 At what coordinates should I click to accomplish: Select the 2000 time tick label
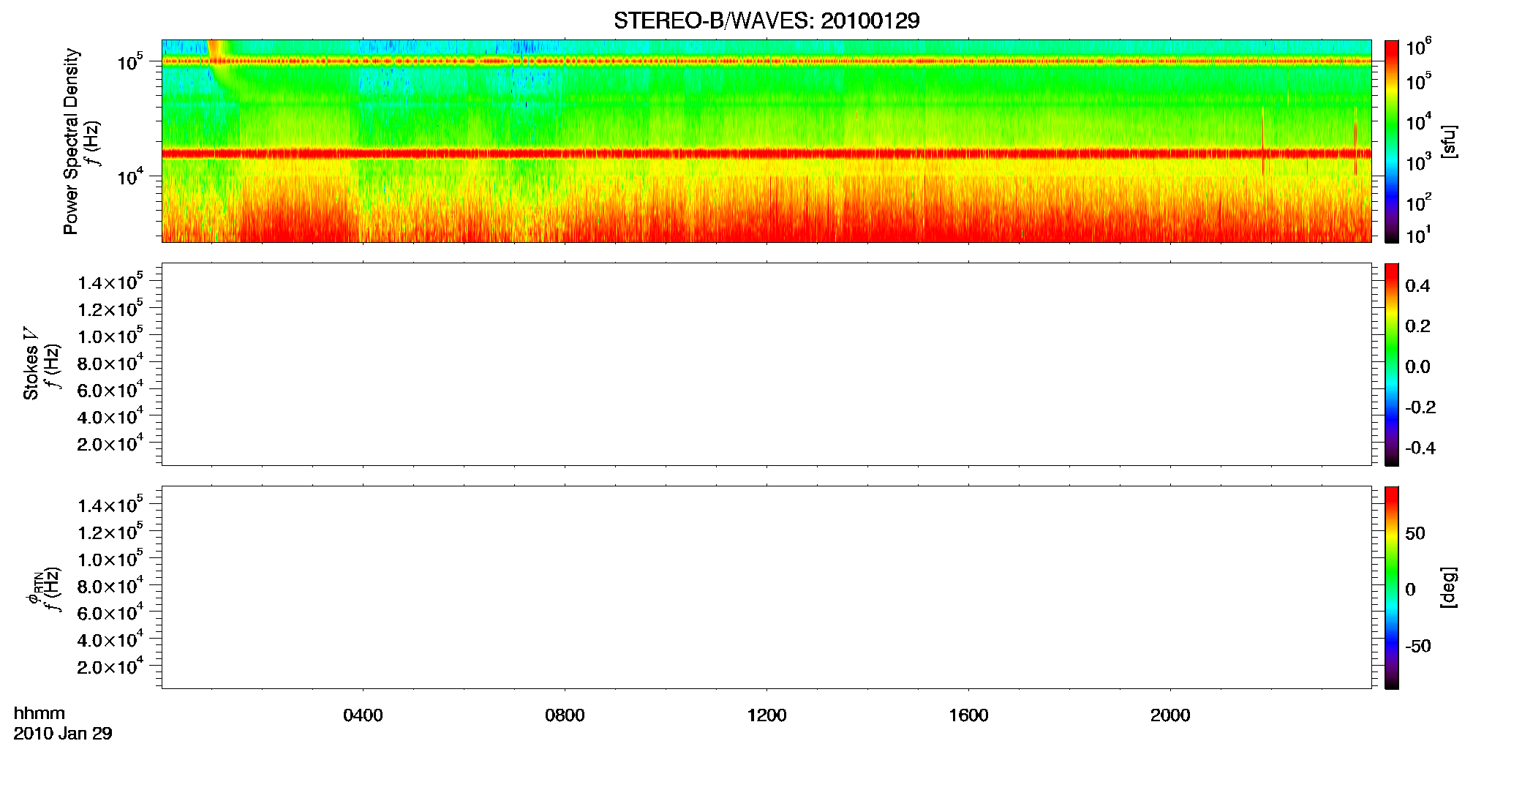point(1170,715)
